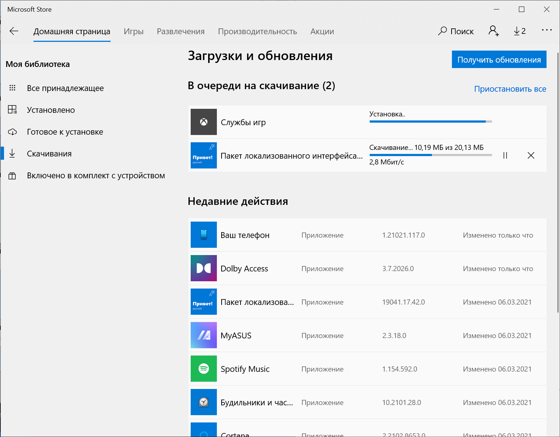Open the Акции tab
The width and height of the screenshot is (560, 437).
coord(322,31)
